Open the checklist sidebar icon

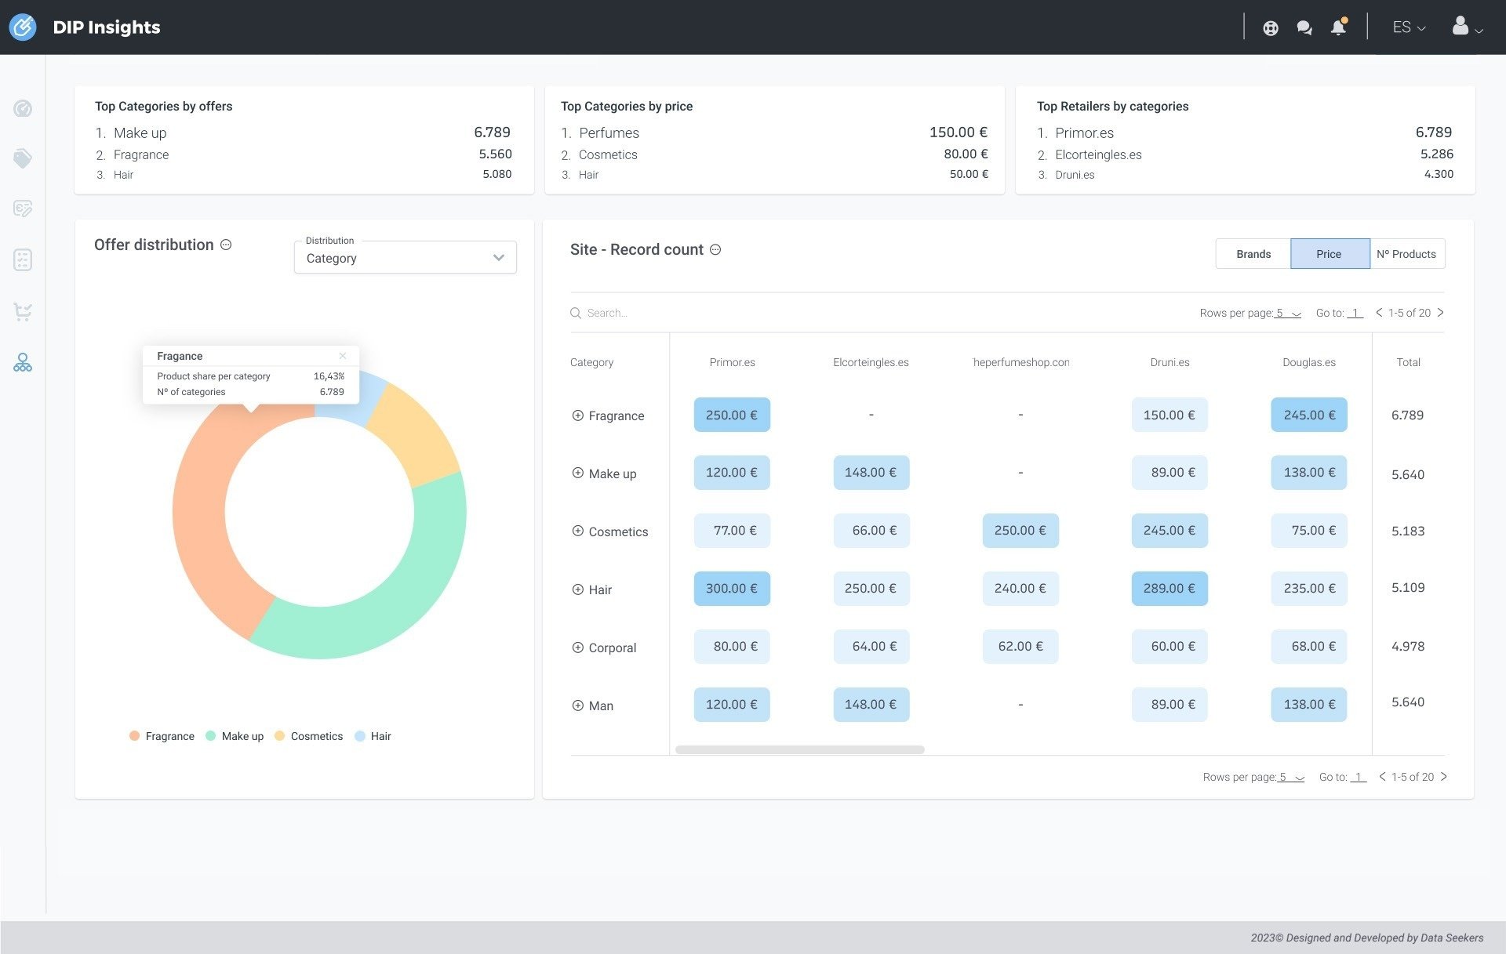pyautogui.click(x=23, y=260)
